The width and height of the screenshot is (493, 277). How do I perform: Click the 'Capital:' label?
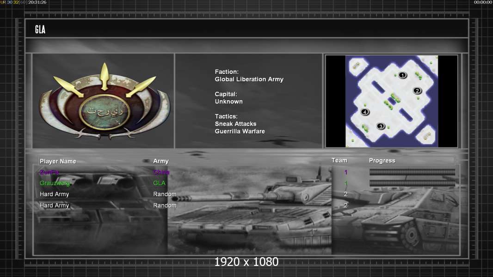tap(226, 94)
